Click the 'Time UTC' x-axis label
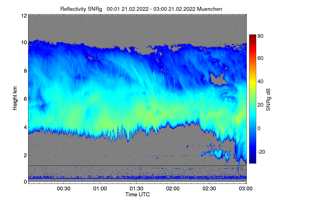The width and height of the screenshot is (324, 216). click(x=137, y=194)
